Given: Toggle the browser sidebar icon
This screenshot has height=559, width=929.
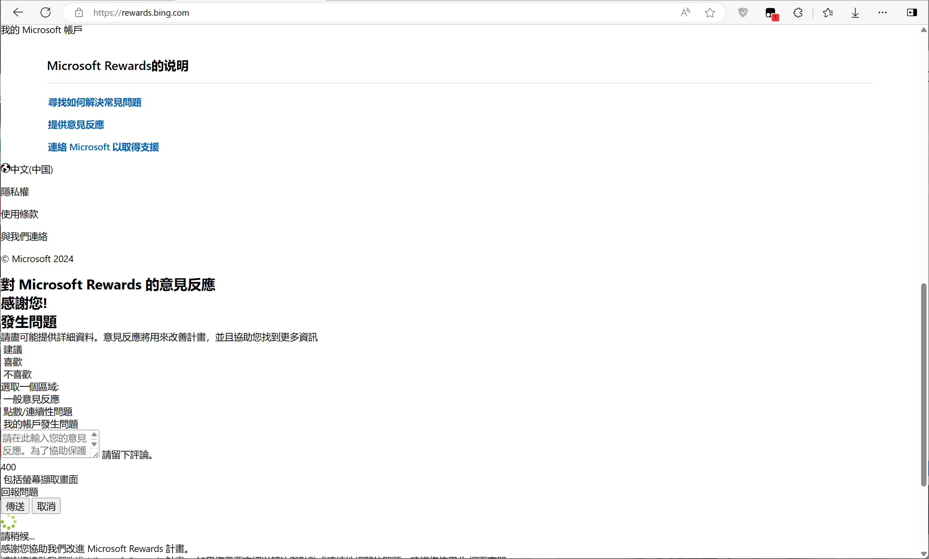Looking at the screenshot, I should click(x=912, y=13).
